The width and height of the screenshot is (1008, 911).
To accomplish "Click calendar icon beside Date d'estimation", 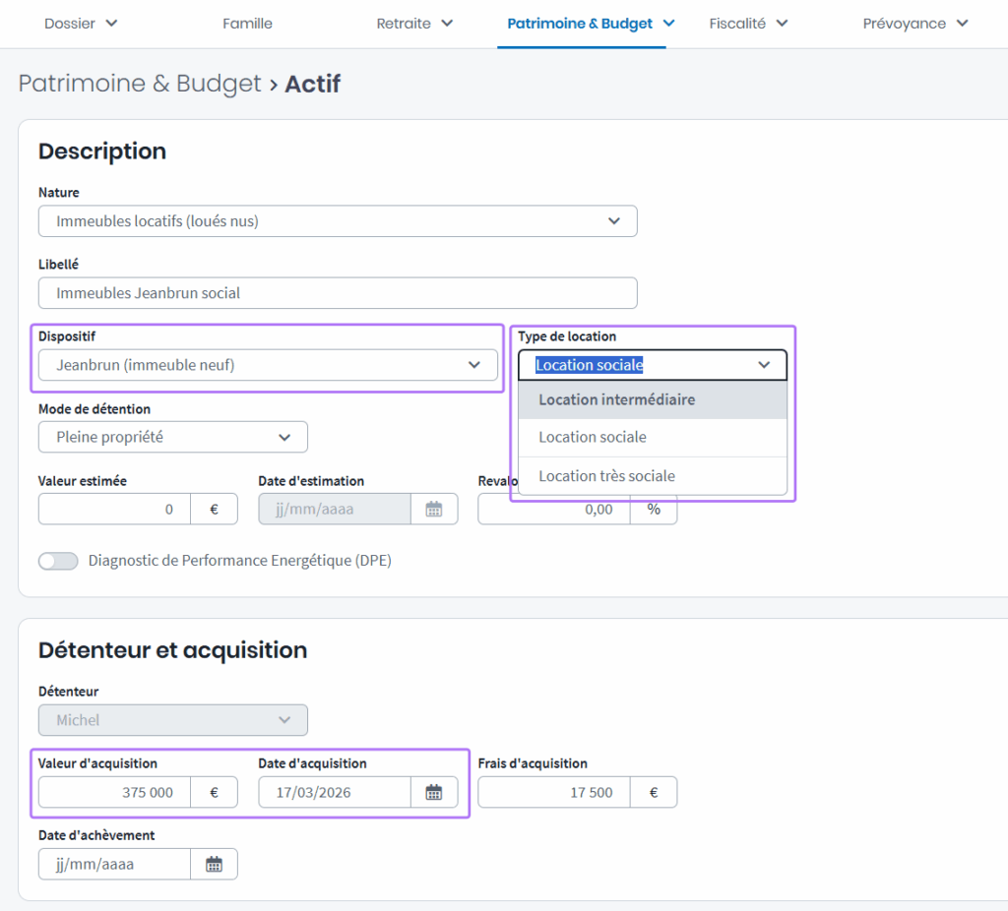I will 433,509.
